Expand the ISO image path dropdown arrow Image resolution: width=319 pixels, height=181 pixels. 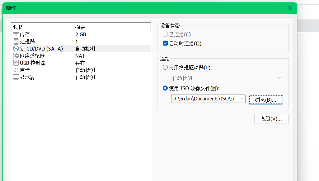coord(242,99)
